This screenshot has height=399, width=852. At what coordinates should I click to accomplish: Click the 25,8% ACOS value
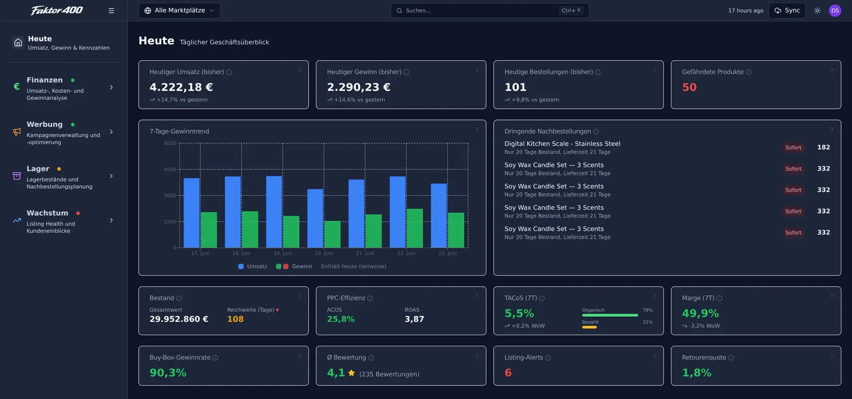[341, 319]
